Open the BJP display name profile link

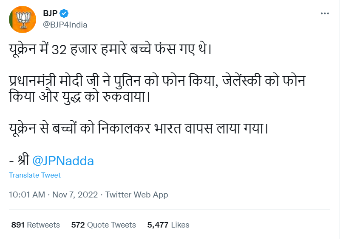(50, 14)
